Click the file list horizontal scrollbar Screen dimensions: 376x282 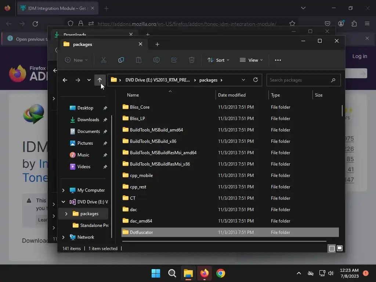(x=224, y=241)
